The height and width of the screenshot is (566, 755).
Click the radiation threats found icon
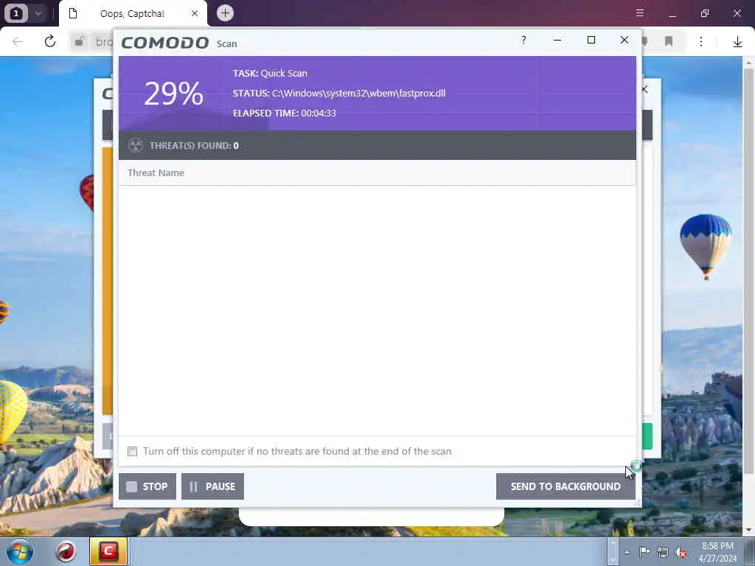(x=136, y=145)
